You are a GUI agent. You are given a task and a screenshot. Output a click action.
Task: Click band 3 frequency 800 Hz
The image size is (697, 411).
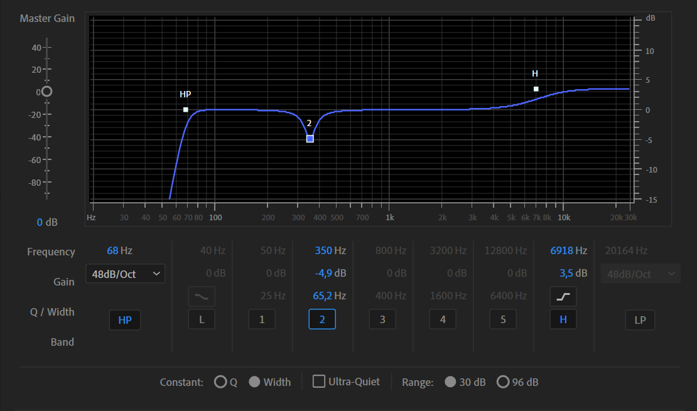tap(391, 250)
